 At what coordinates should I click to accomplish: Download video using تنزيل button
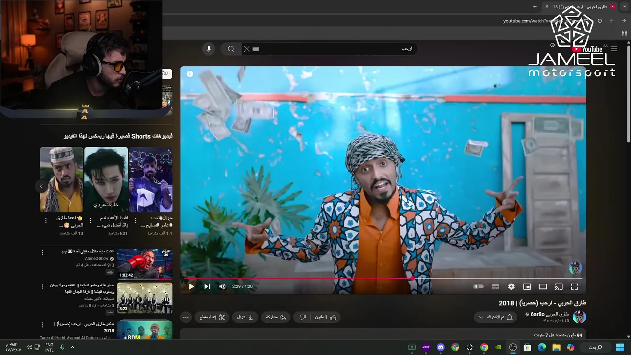click(x=245, y=317)
